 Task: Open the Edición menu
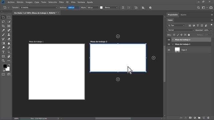coord(20,2)
